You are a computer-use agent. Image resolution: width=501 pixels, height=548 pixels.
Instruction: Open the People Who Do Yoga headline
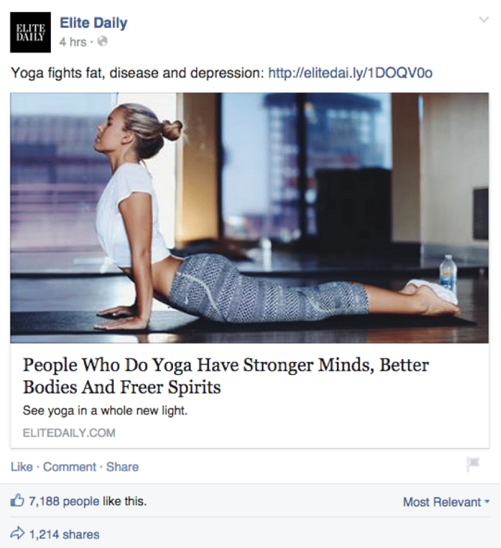point(226,376)
